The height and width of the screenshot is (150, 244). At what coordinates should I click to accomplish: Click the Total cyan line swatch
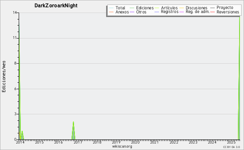pyautogui.click(x=111, y=8)
